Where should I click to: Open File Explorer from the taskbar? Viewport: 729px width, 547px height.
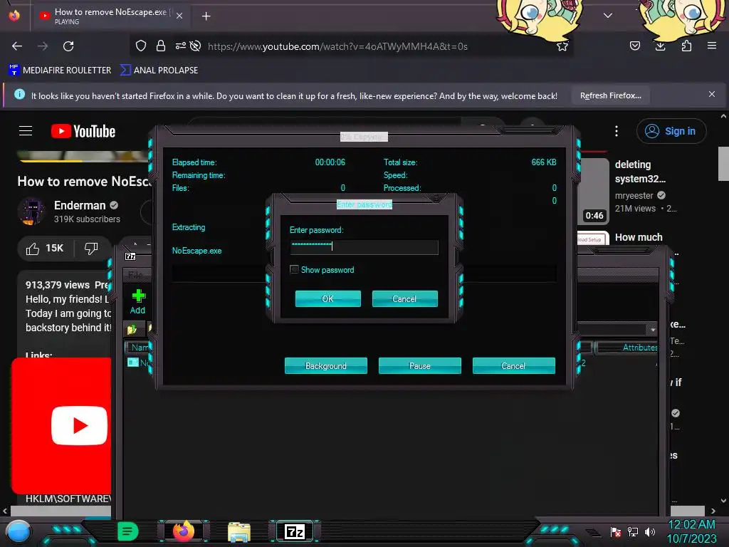239,532
